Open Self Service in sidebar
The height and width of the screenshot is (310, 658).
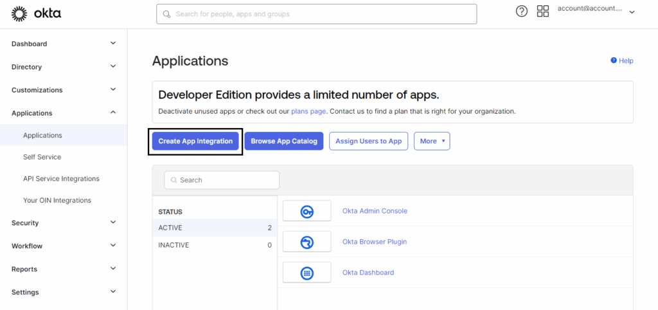tap(42, 157)
